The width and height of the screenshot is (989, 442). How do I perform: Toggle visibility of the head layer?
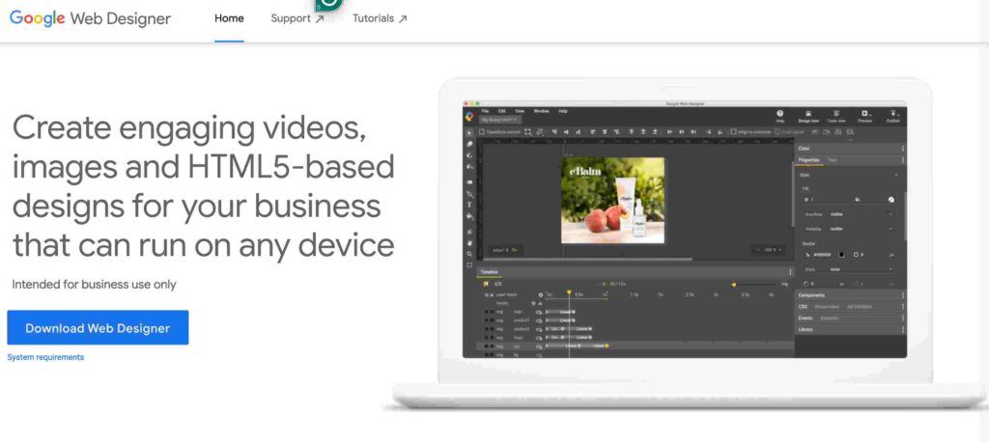tap(487, 338)
